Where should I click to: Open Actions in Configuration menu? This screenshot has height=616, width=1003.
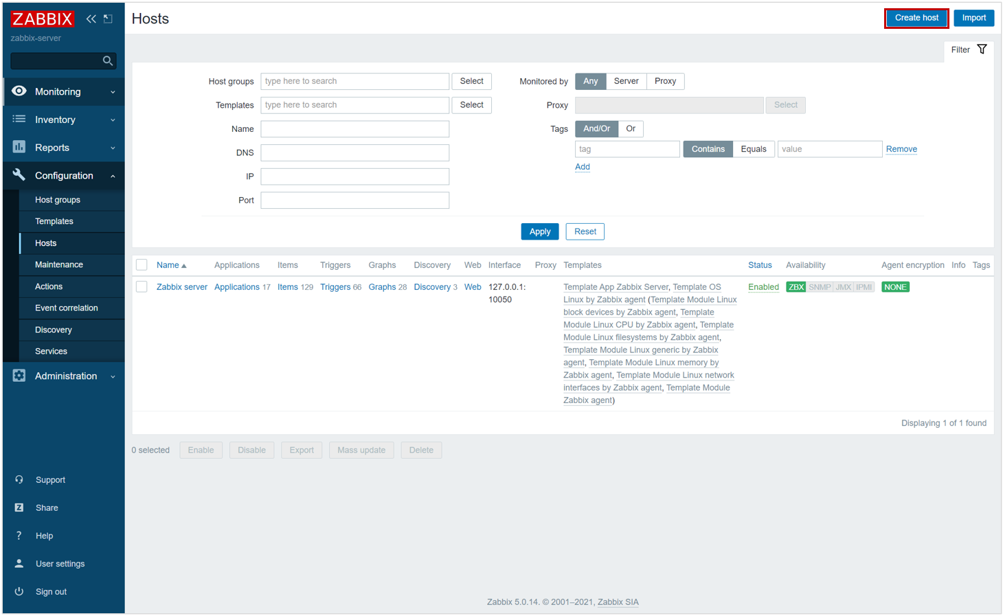pos(49,286)
